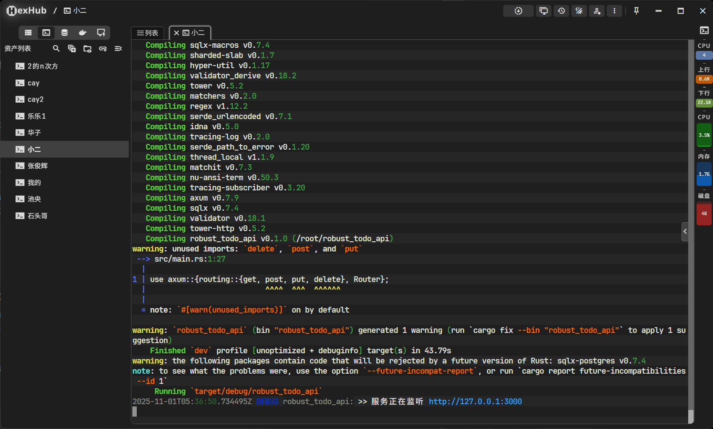Click the terminal icon in right panel
713x429 pixels.
click(704, 31)
